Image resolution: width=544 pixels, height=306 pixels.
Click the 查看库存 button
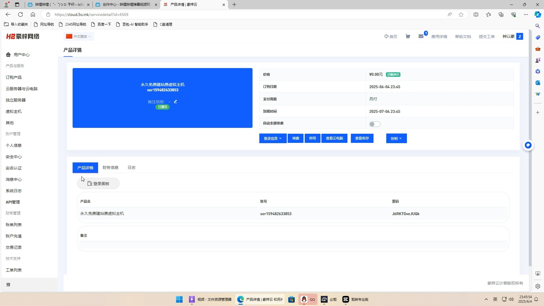point(362,138)
